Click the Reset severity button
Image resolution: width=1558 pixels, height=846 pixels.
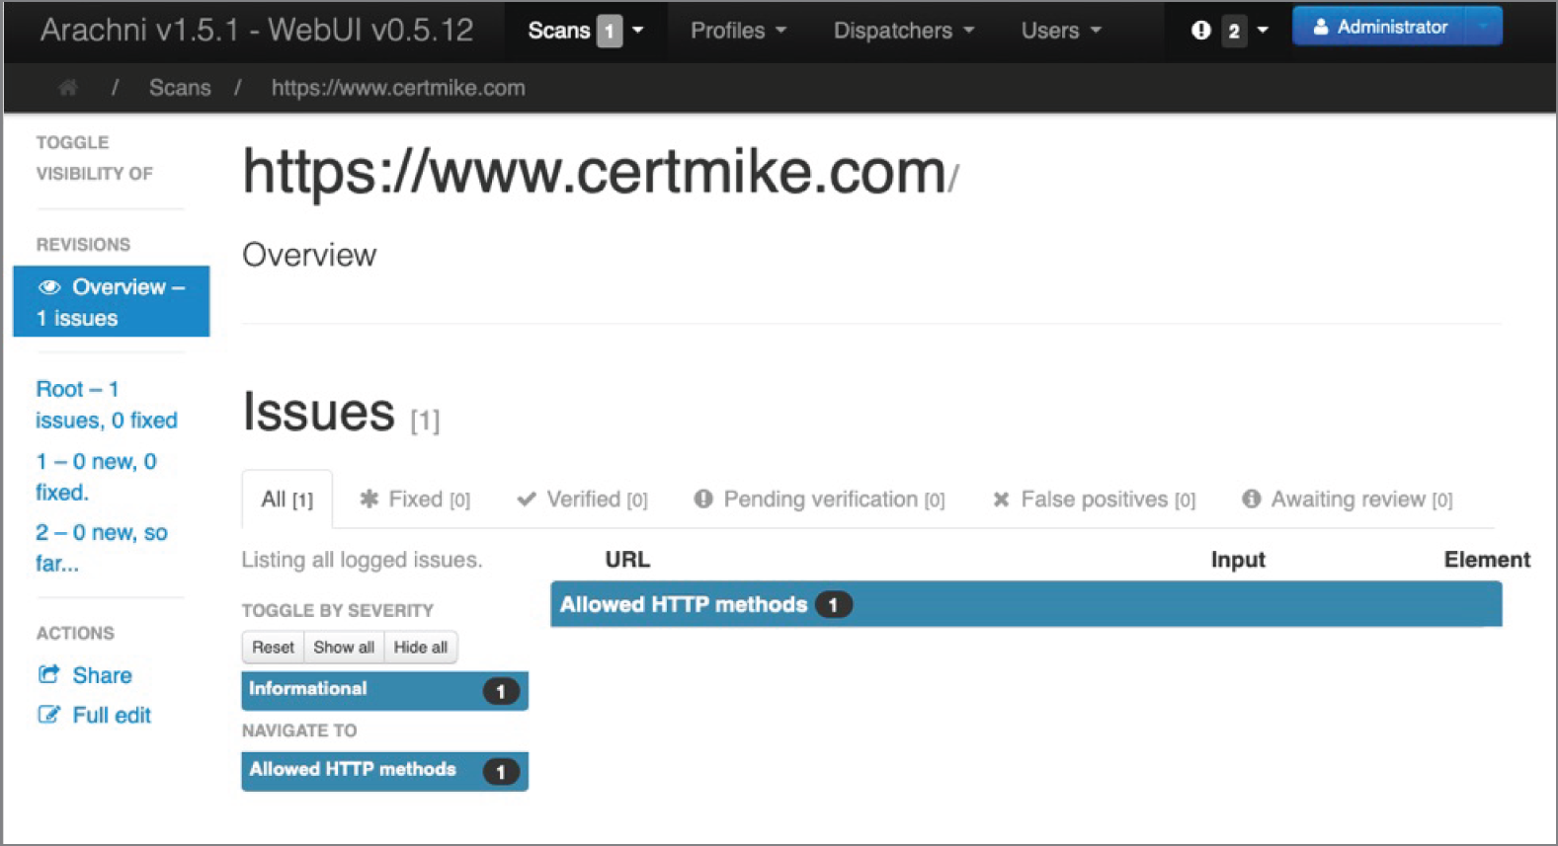(273, 648)
